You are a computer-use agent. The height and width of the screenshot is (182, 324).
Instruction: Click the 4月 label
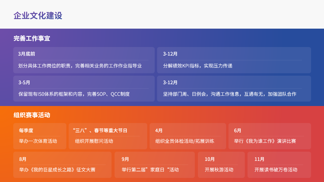tap(159, 131)
